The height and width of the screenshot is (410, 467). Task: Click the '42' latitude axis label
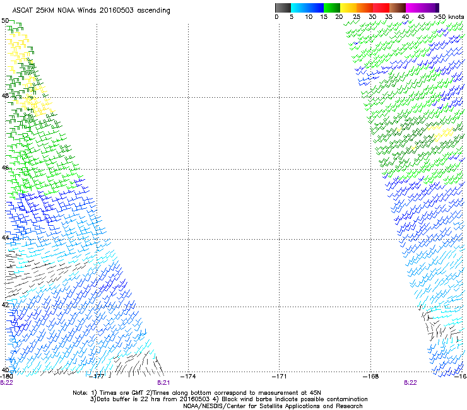click(5, 305)
